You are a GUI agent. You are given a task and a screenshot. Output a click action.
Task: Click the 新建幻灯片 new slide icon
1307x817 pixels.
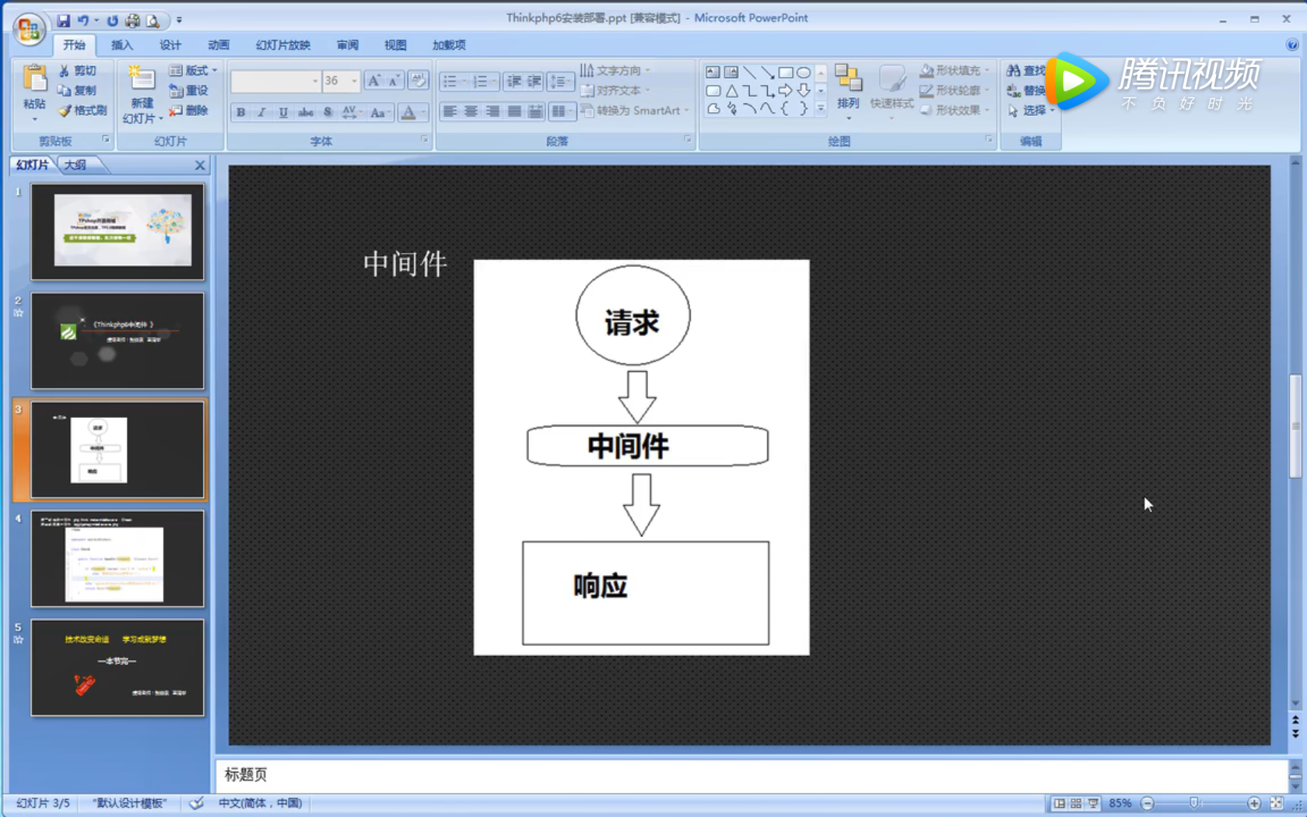pos(142,78)
